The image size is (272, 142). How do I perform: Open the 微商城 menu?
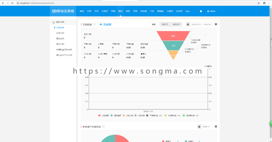[160, 11]
